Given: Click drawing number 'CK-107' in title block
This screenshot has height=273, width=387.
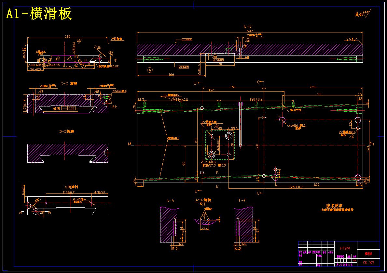Looking at the screenshot, I should [x=368, y=263].
